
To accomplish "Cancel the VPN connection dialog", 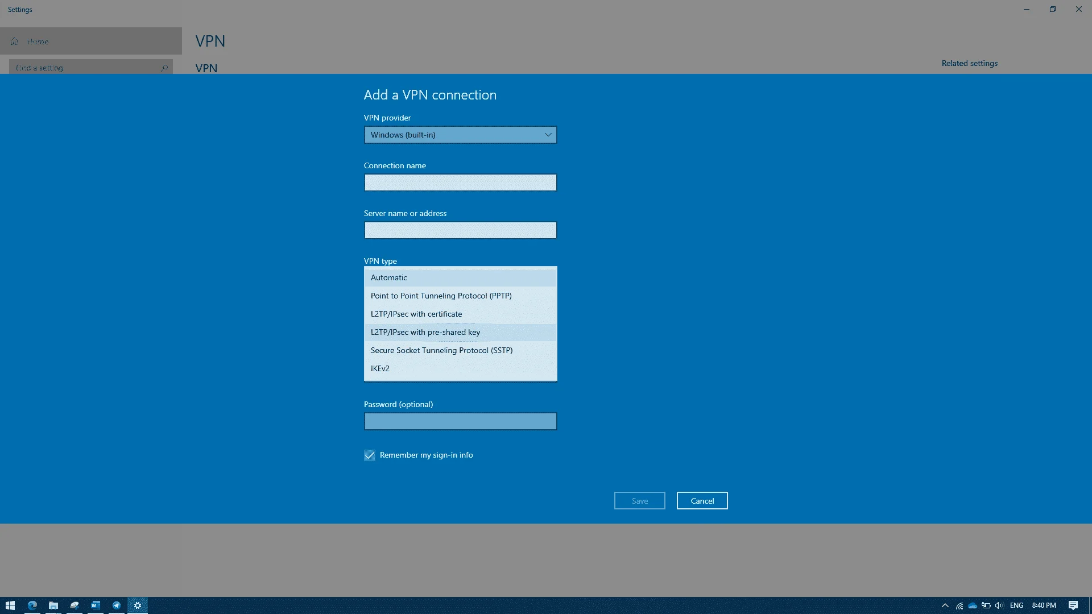I will pyautogui.click(x=702, y=501).
